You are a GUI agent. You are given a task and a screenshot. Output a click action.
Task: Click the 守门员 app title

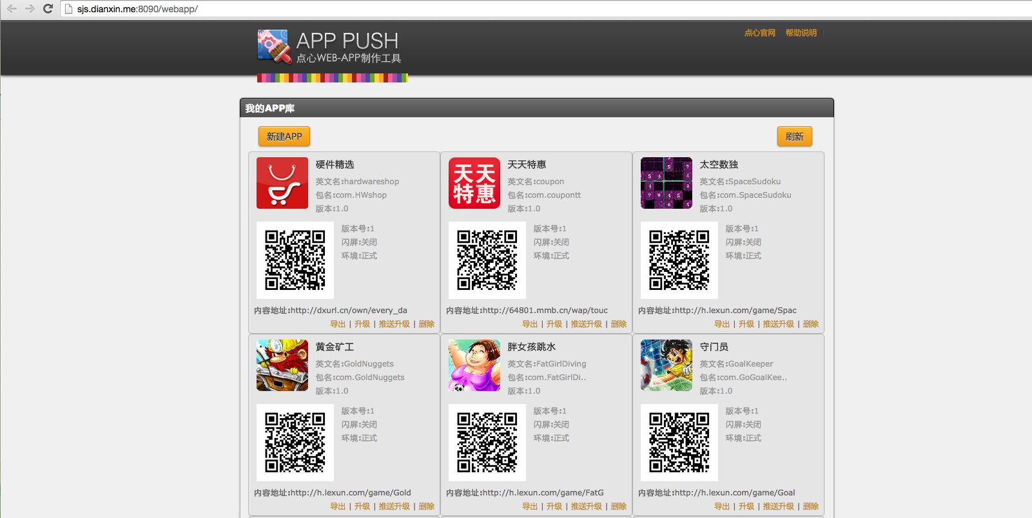[x=714, y=347]
